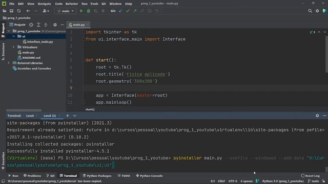
Task: Open the View menu
Action: coord(31,4)
